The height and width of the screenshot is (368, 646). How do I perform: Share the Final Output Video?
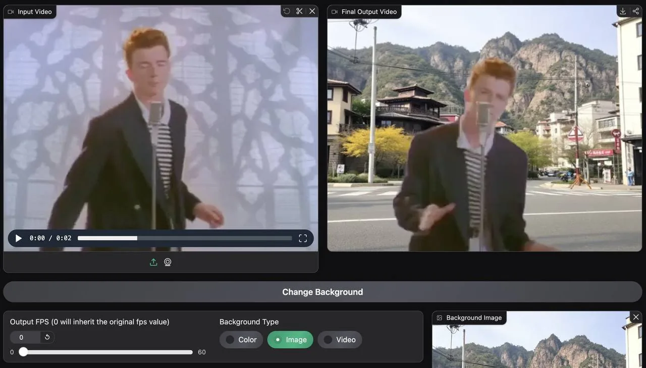click(635, 11)
